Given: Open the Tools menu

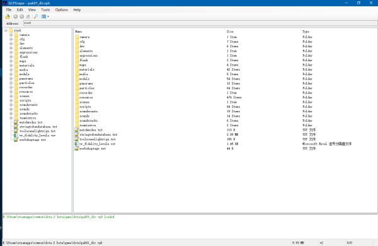Looking at the screenshot, I should point(45,10).
